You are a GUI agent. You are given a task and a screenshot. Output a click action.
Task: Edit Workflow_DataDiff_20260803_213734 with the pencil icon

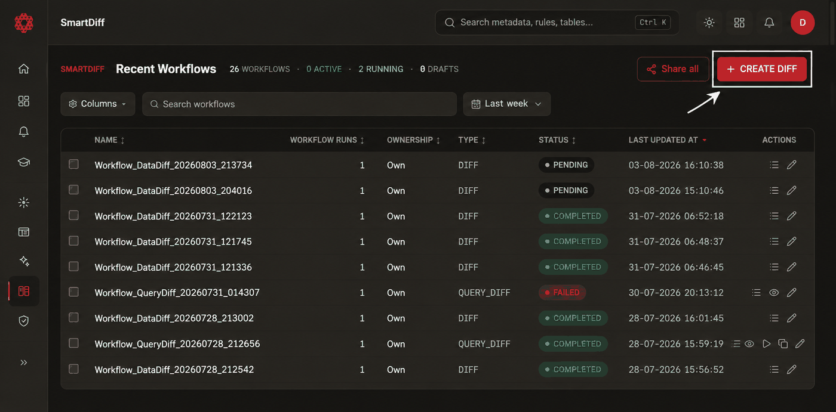792,165
